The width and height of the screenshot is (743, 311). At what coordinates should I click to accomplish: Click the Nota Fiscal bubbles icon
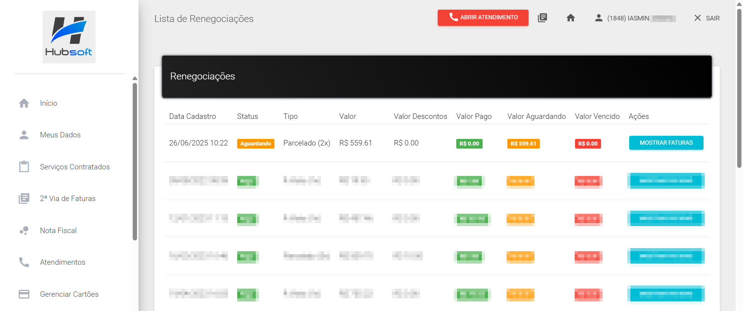pos(24,230)
